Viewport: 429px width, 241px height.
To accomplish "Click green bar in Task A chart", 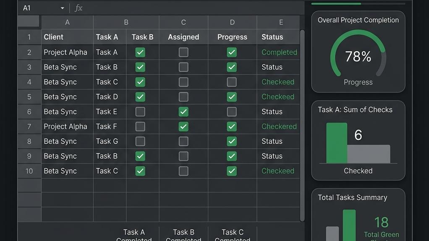I will click(337, 143).
